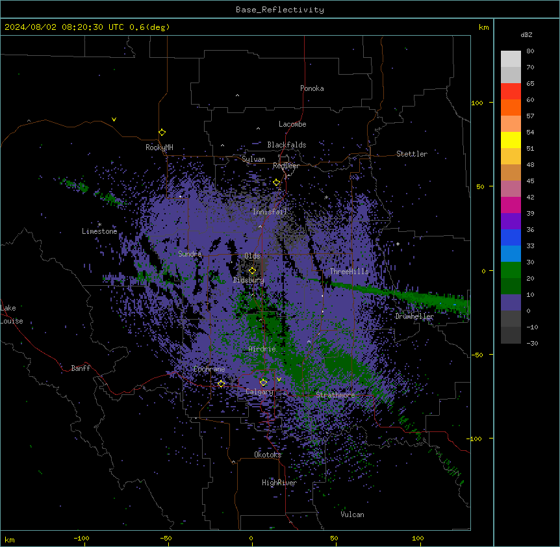Select the 42 dBZ magenta swatch
560x547 pixels.
tap(511, 205)
